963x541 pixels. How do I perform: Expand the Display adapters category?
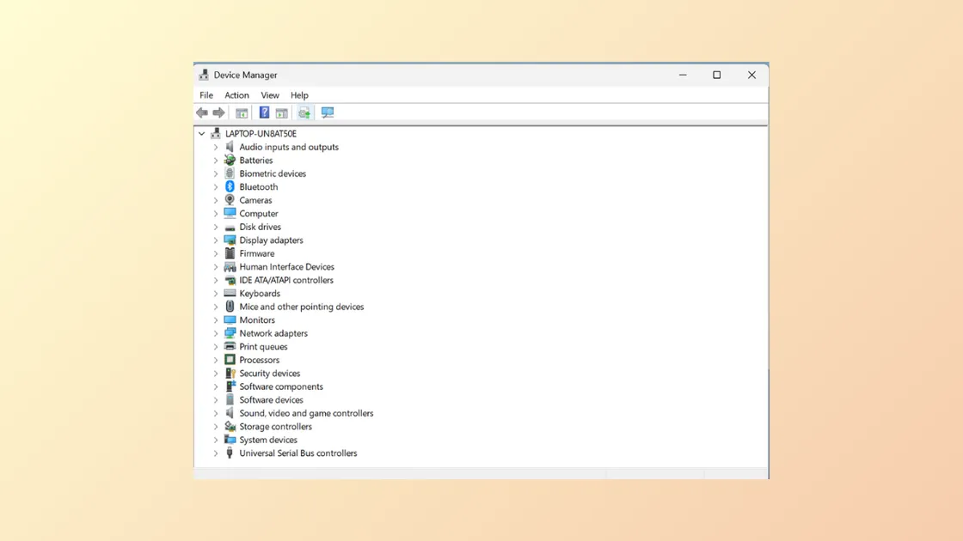pyautogui.click(x=216, y=240)
